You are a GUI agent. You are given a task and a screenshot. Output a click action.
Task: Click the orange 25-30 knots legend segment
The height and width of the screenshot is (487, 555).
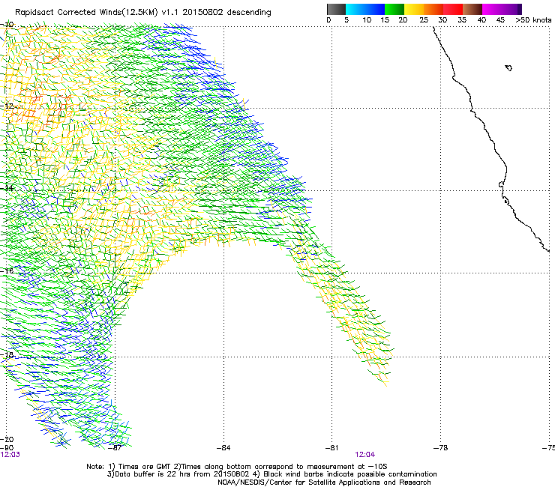click(433, 9)
